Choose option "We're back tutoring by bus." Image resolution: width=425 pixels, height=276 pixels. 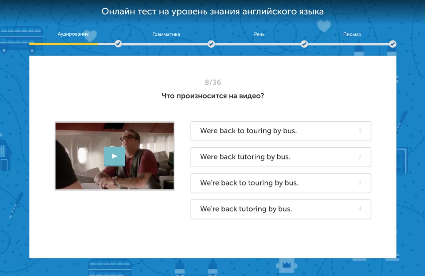[x=281, y=209]
